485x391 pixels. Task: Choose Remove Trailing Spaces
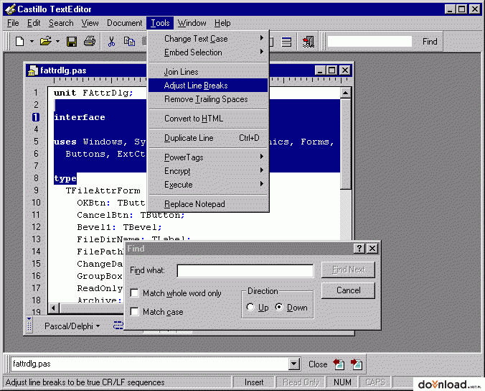tap(209, 99)
